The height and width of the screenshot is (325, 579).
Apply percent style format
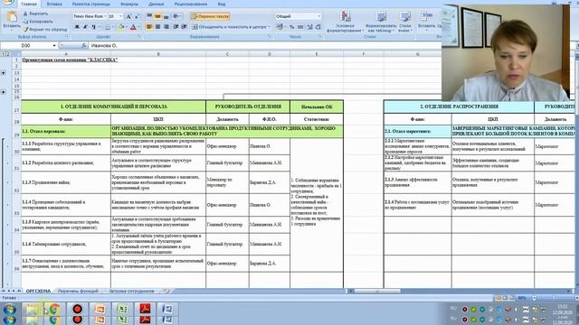click(x=291, y=27)
